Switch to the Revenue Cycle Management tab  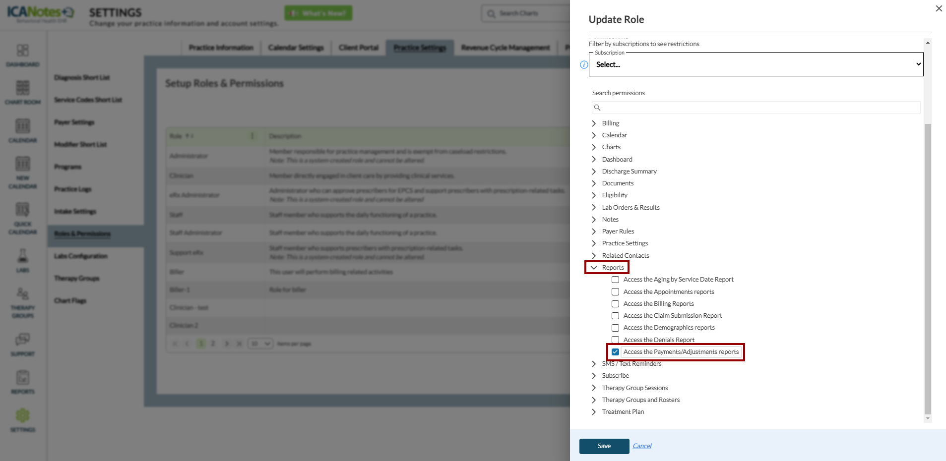(505, 48)
